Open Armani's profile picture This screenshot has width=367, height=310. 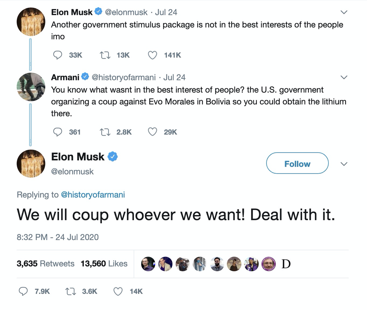click(31, 87)
